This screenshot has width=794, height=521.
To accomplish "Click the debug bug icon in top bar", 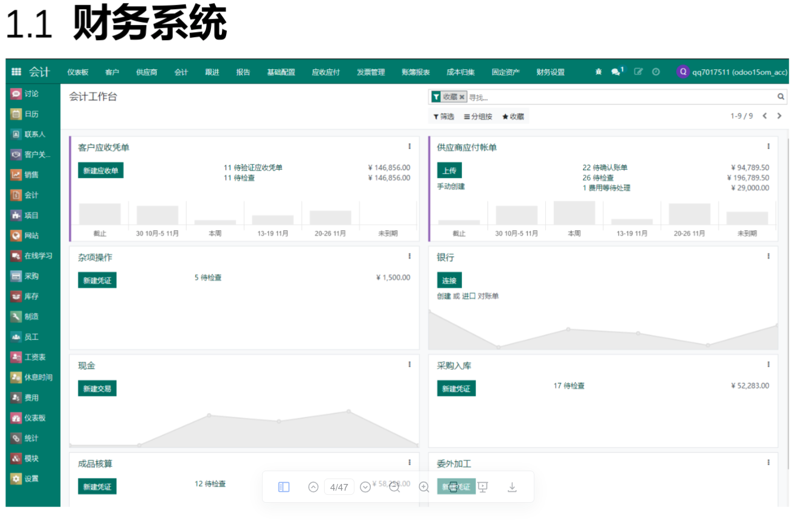I will click(598, 72).
